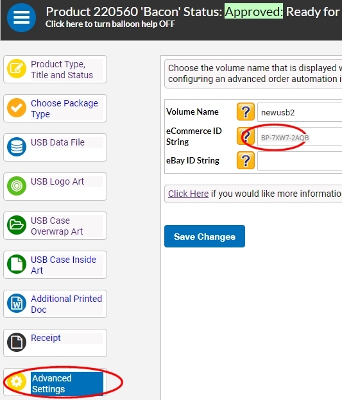Click the yellow gear Advanced Settings icon
Image resolution: width=342 pixels, height=400 pixels.
click(17, 381)
